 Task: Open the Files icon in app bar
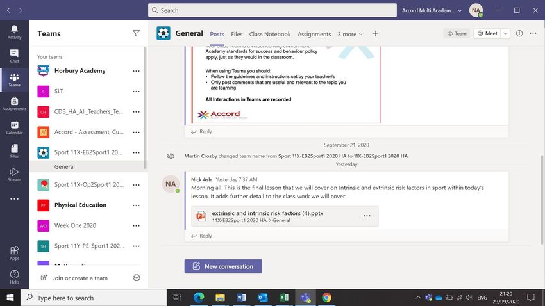tap(14, 151)
